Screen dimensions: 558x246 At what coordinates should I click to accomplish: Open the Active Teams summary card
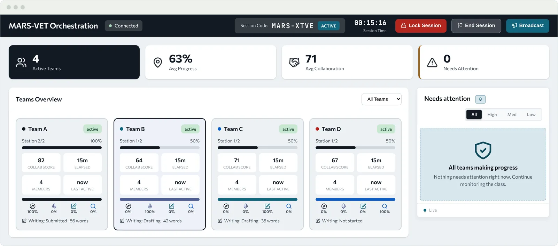74,62
